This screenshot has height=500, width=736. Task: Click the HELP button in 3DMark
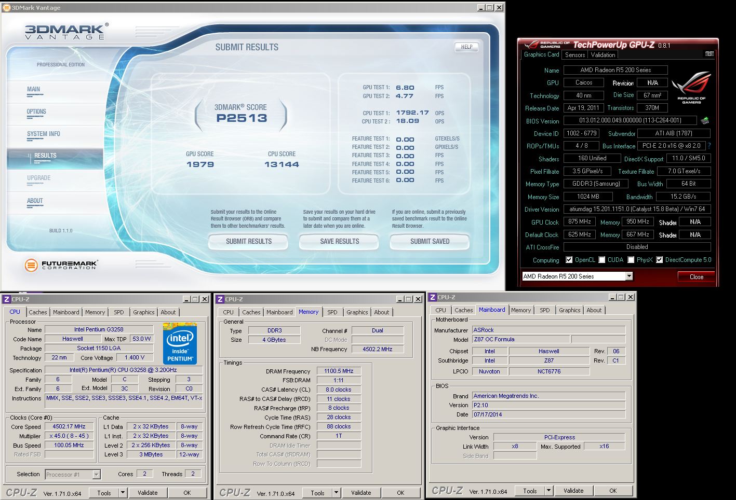tap(467, 47)
